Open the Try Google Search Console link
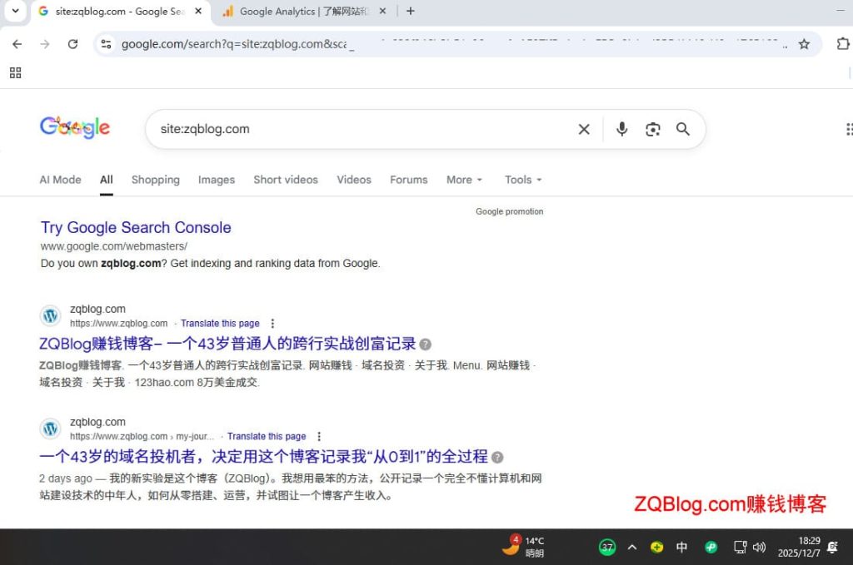853x565 pixels. click(135, 227)
